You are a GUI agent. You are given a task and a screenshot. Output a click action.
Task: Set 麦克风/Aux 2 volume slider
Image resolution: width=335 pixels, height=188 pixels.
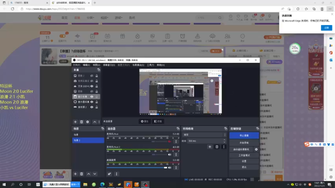(x=137, y=155)
